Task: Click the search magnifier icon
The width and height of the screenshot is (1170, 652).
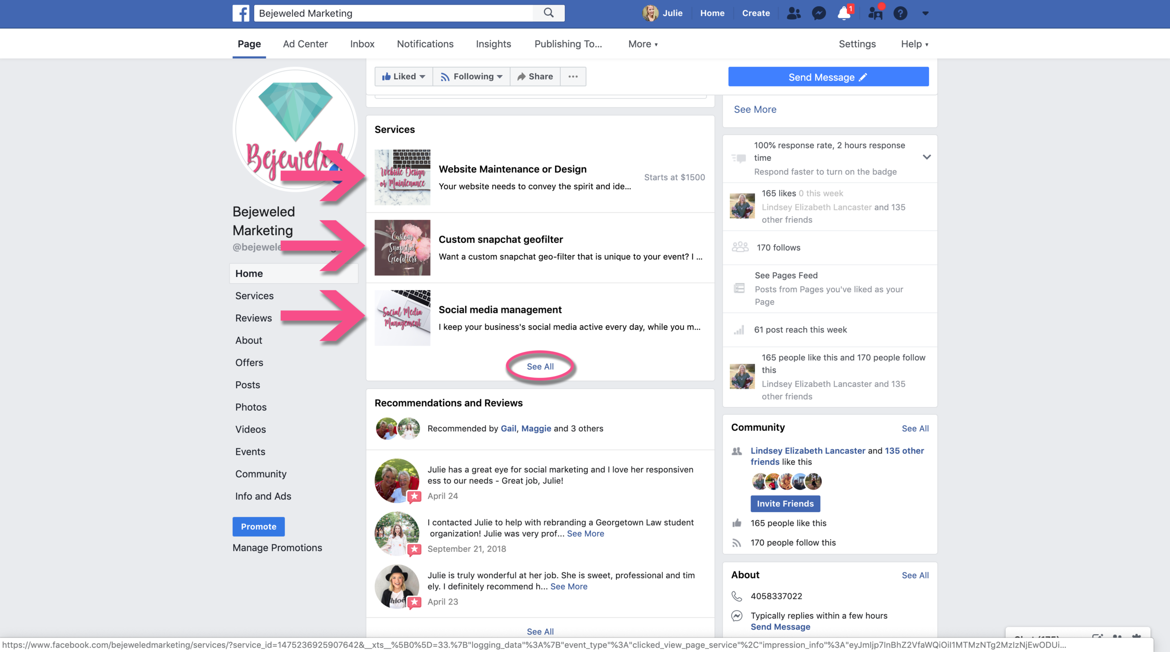Action: point(548,13)
